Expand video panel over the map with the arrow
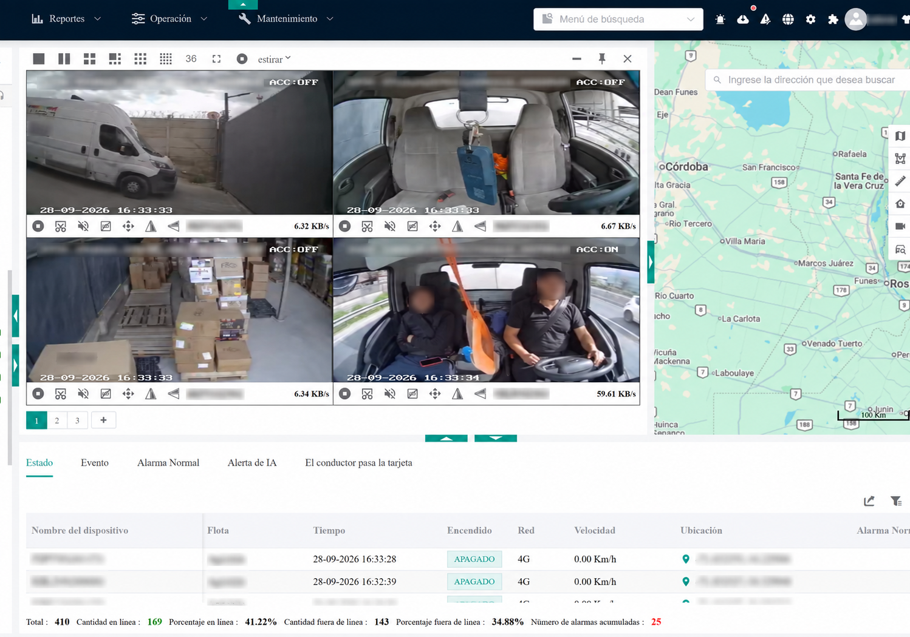Screen dimensions: 910x637 pyautogui.click(x=651, y=262)
